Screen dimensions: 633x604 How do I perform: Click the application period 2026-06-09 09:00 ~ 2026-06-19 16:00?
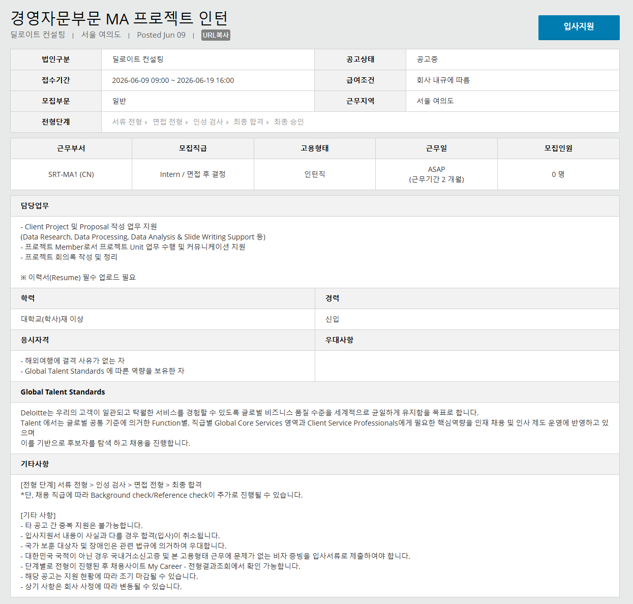(173, 80)
